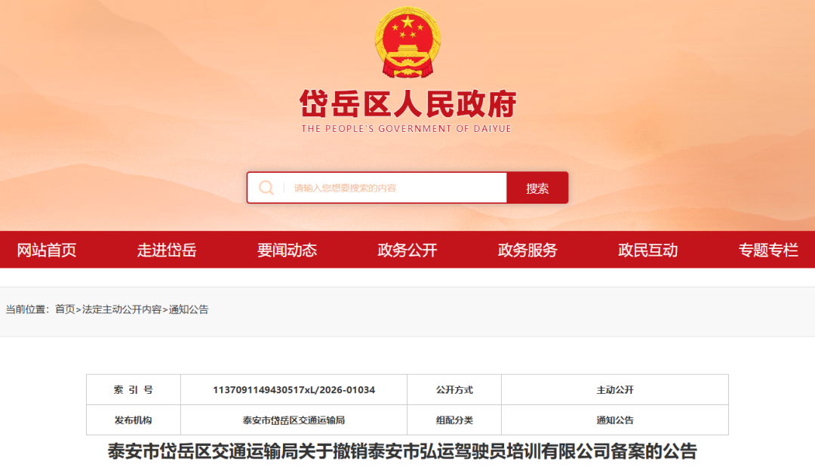Select 要闻动态 in the navigation bar
This screenshot has width=815, height=470.
(287, 250)
